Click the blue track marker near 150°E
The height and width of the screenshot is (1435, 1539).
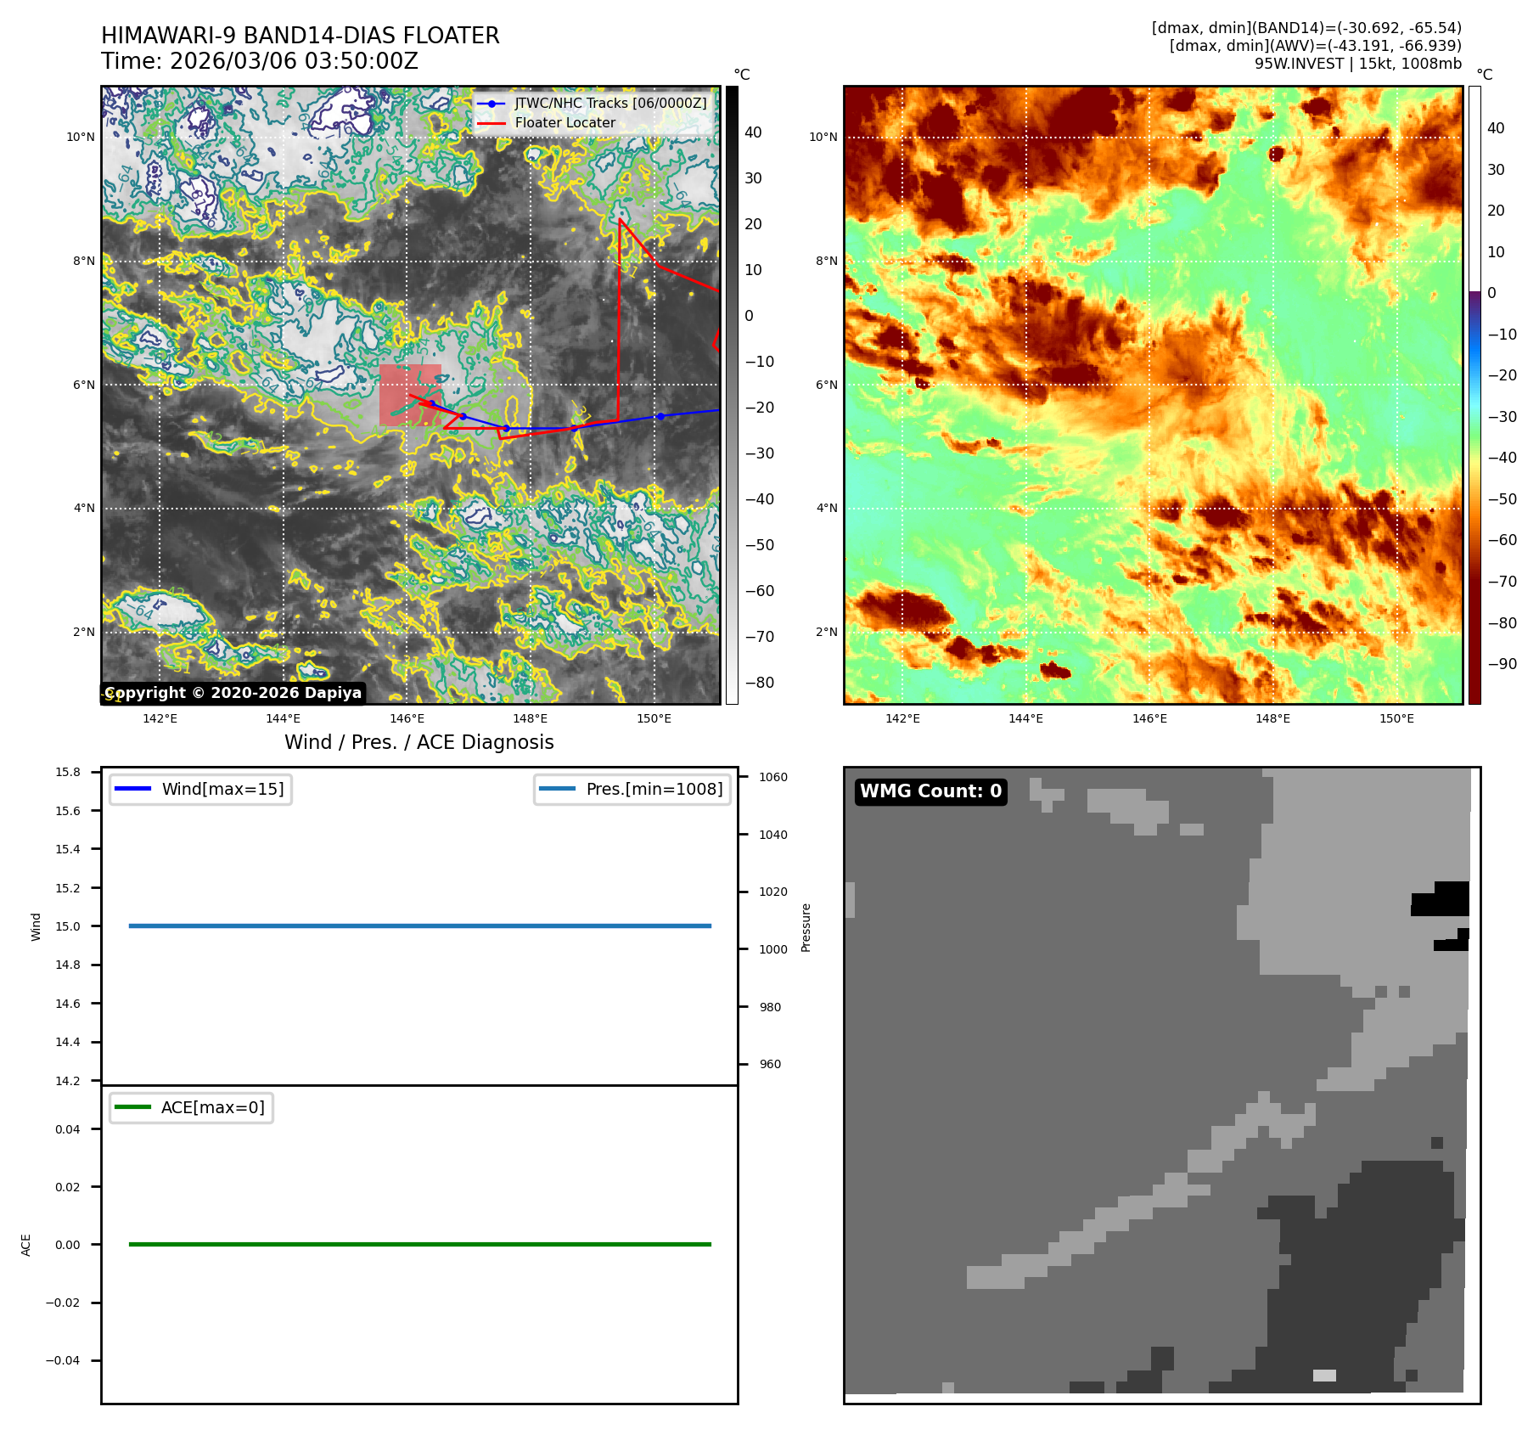tap(660, 416)
